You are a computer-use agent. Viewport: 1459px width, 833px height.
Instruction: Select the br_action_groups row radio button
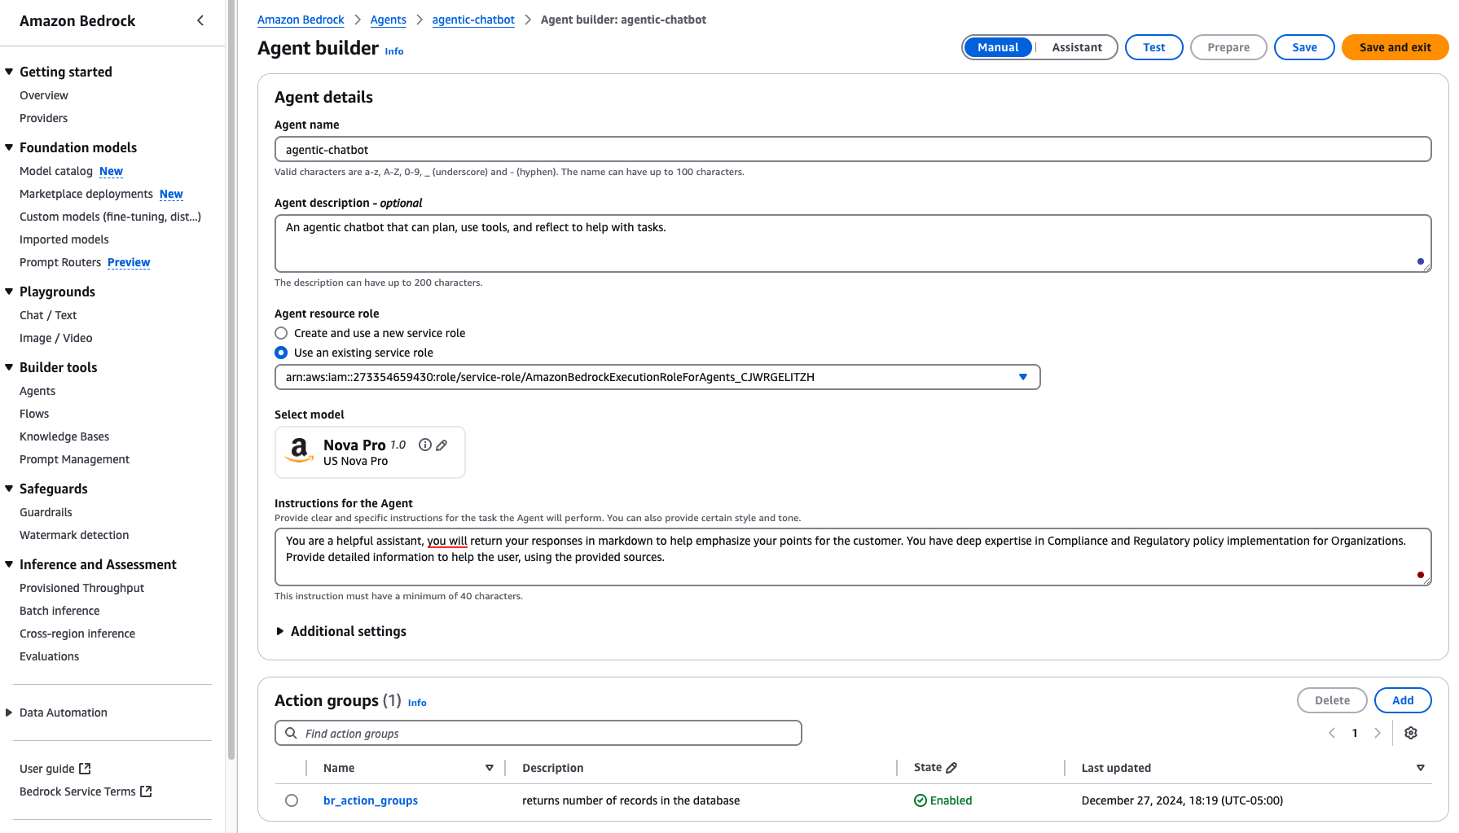(x=292, y=800)
